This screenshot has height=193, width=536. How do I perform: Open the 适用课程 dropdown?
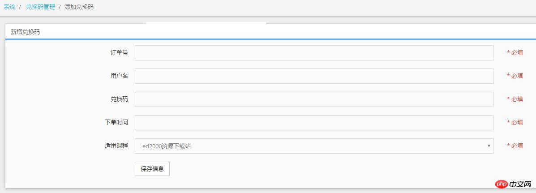coord(313,146)
